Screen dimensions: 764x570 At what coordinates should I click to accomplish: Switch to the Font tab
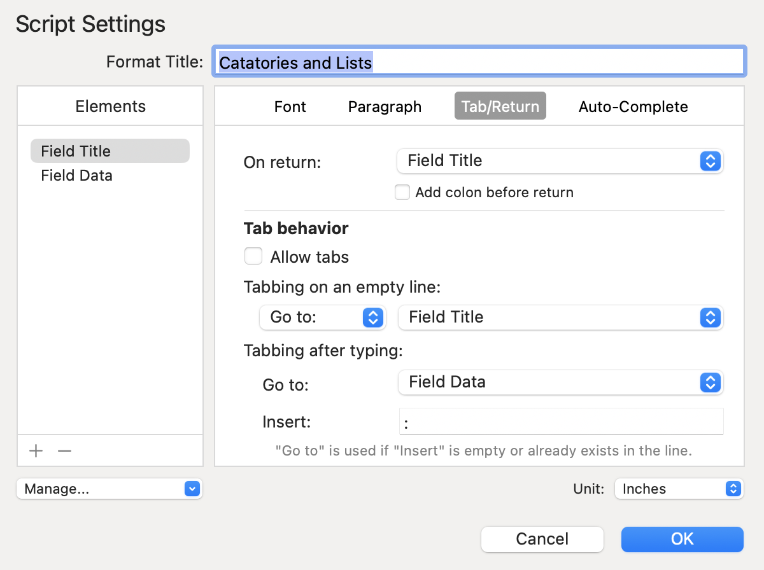pyautogui.click(x=290, y=106)
